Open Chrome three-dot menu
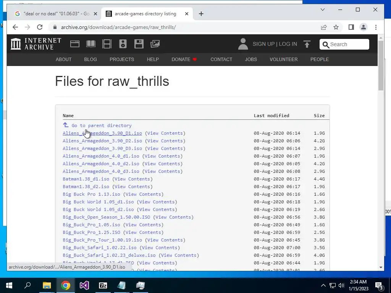 (x=376, y=27)
